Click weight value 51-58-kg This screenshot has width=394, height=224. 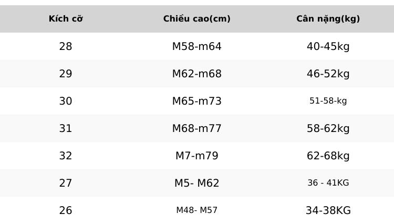(328, 101)
